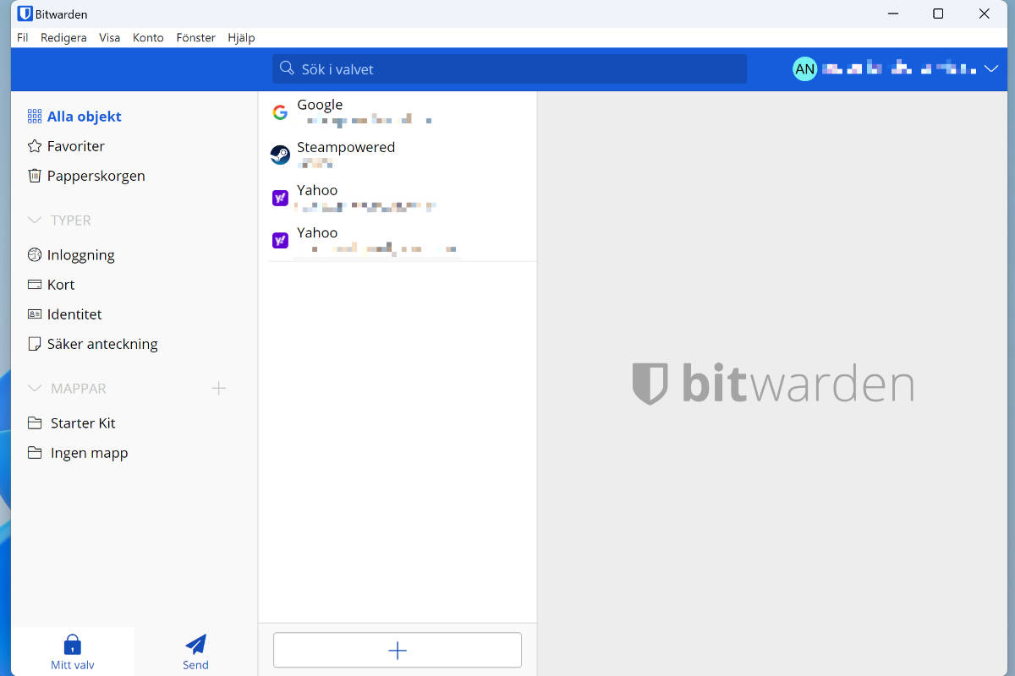Image resolution: width=1015 pixels, height=676 pixels.
Task: Click the Favoriter star icon
Action: pyautogui.click(x=35, y=146)
